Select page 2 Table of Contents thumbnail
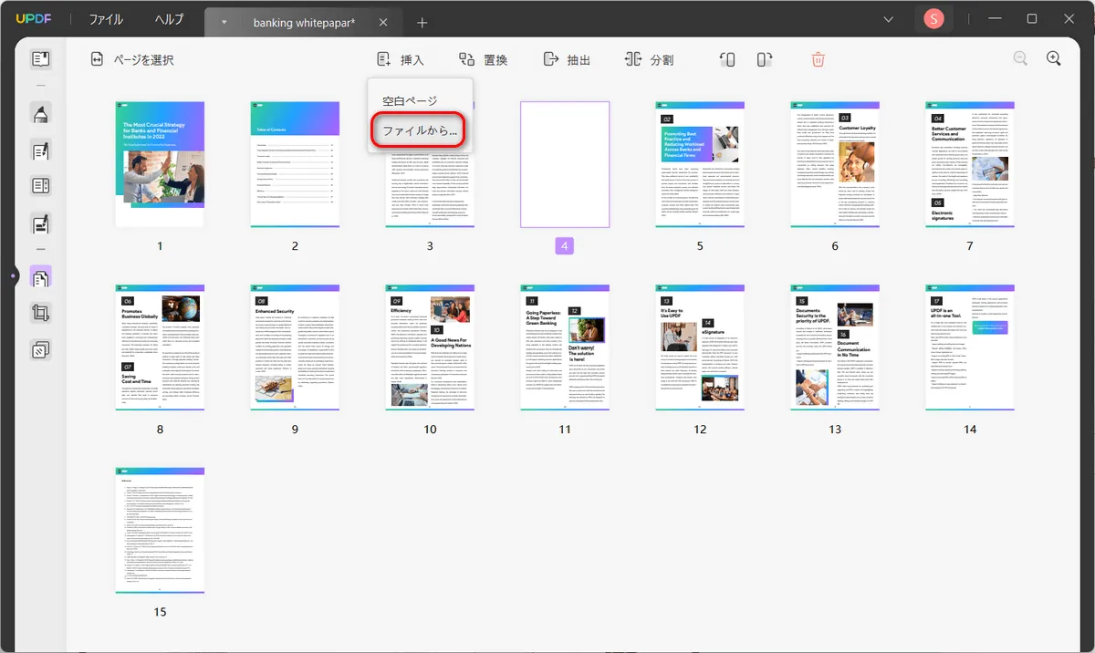The height and width of the screenshot is (653, 1095). pos(295,164)
